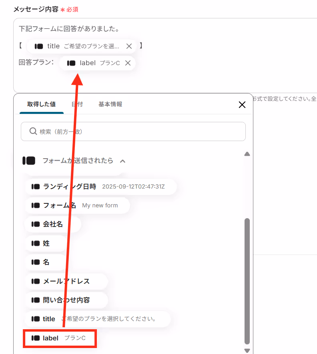Click the icon on the title tag chip
The image size is (317, 354).
(x=39, y=46)
